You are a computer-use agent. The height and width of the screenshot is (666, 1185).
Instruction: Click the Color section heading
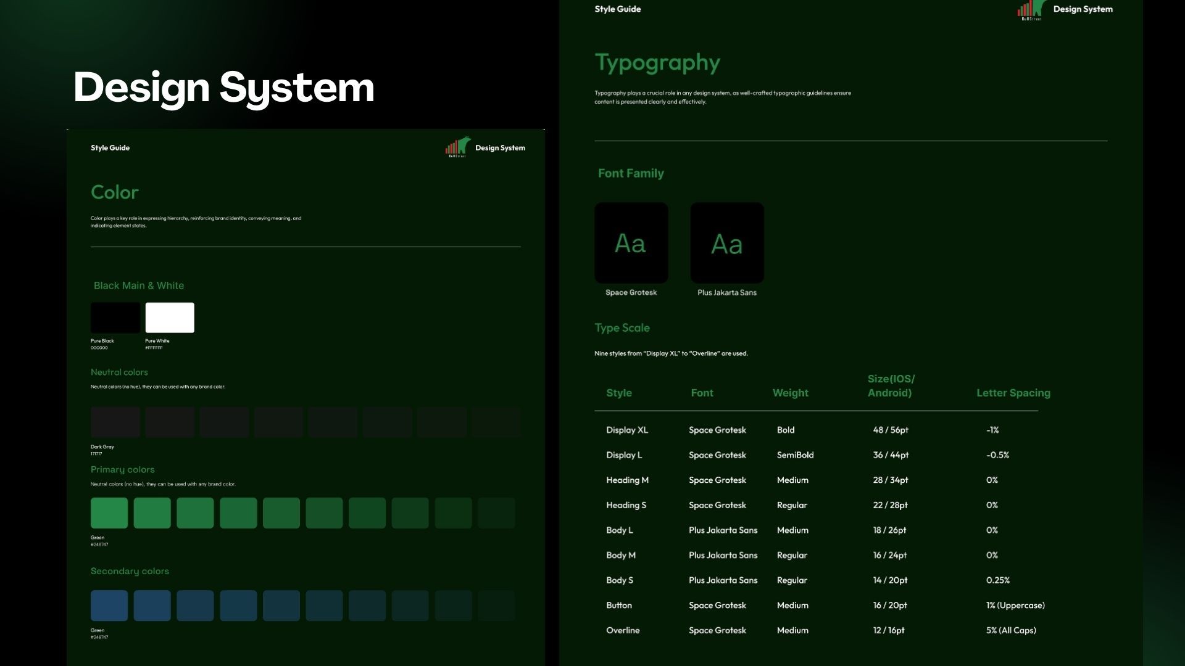click(115, 192)
